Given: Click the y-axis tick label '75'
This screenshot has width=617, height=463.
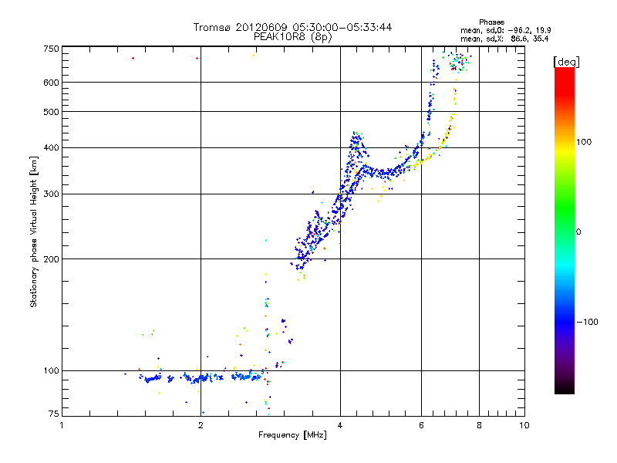Looking at the screenshot, I should (x=54, y=414).
